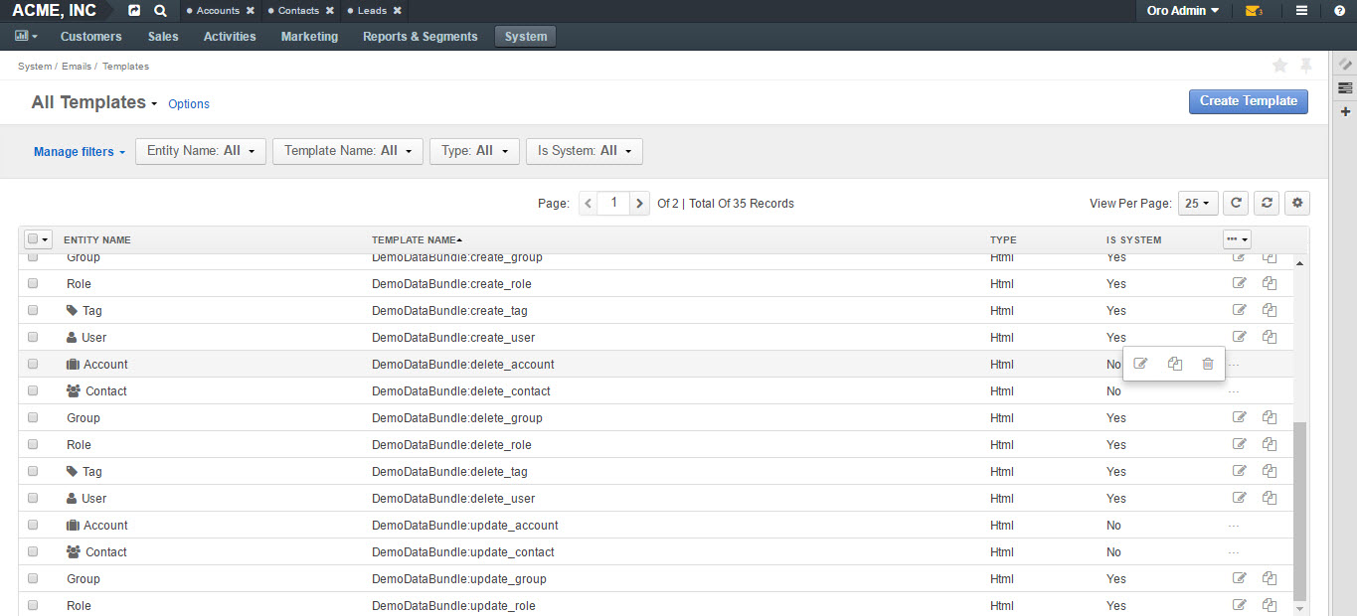
Task: Click trash delete icon in delete_account popup
Action: click(1208, 364)
